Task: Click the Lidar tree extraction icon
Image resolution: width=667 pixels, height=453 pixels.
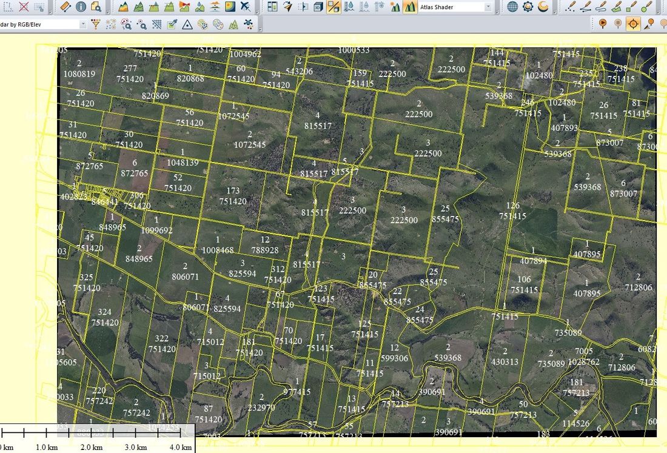Action: 233,24
